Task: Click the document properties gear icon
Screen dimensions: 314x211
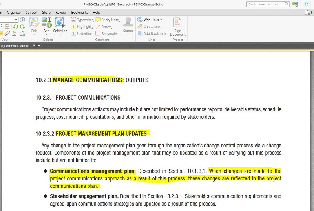Action: [x=22, y=33]
